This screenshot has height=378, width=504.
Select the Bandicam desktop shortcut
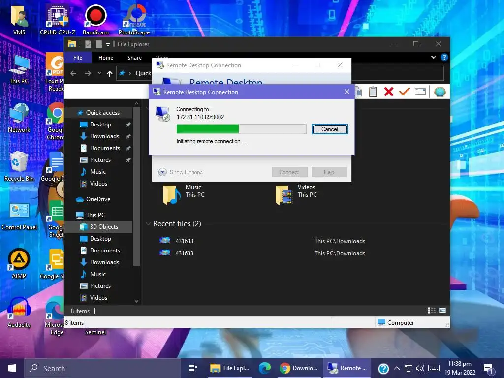[x=95, y=20]
